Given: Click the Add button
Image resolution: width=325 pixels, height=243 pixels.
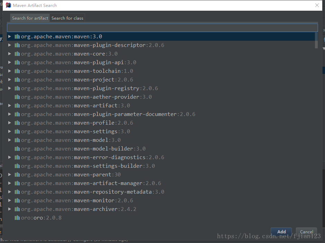Looking at the screenshot, I should click(x=281, y=232).
